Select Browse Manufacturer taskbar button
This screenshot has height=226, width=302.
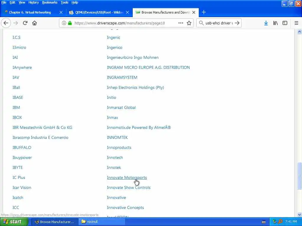pyautogui.click(x=55, y=222)
